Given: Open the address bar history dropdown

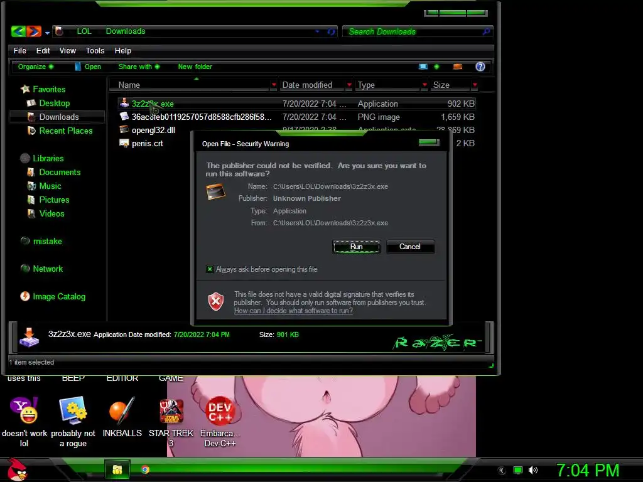Looking at the screenshot, I should click(x=317, y=31).
